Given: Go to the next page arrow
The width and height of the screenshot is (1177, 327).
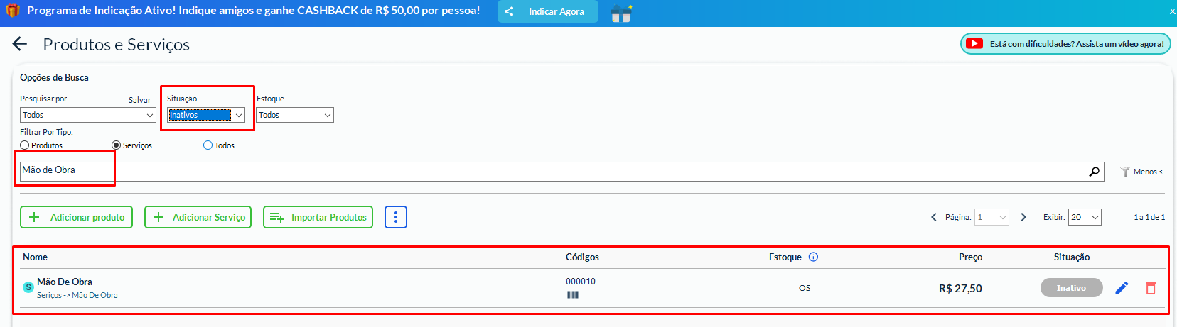Looking at the screenshot, I should point(1023,217).
